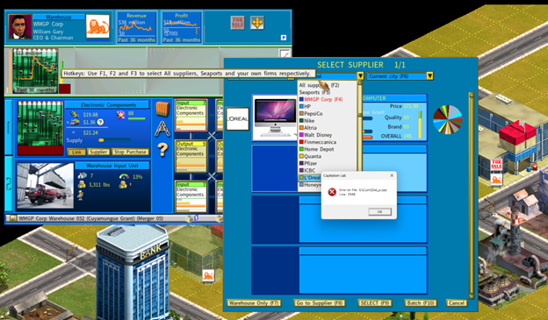Image resolution: width=548 pixels, height=320 pixels.
Task: Click the orange stacked products icon
Action: pos(162,109)
